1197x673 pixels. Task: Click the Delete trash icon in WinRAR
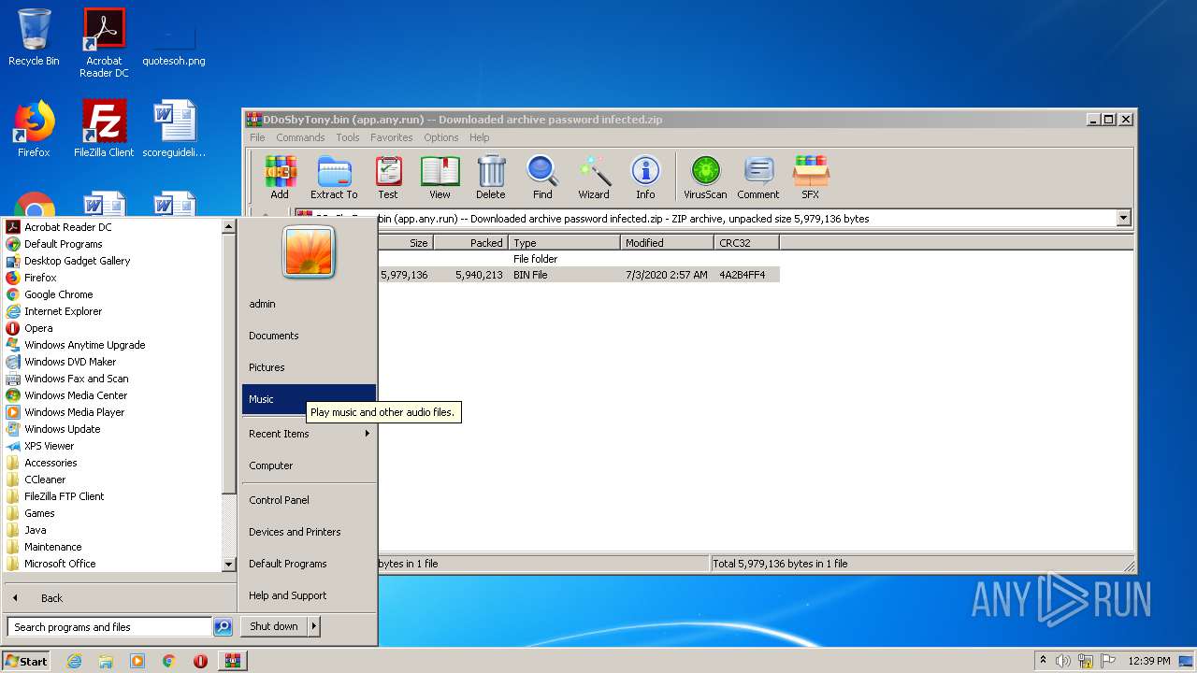pos(491,178)
